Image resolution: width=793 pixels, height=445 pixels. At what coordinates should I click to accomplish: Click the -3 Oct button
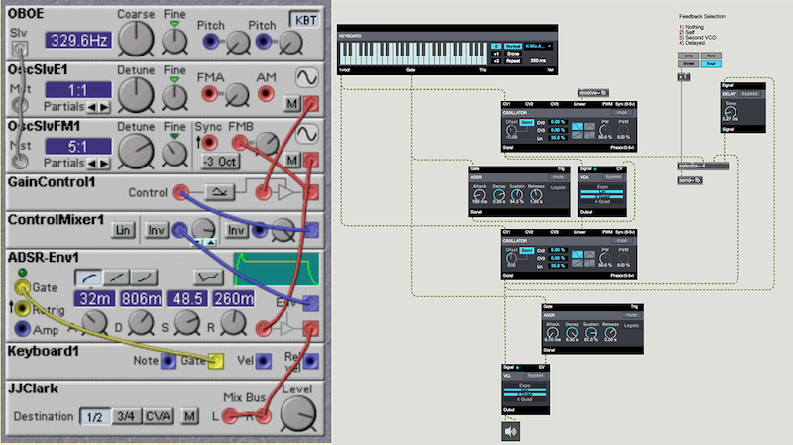[220, 162]
